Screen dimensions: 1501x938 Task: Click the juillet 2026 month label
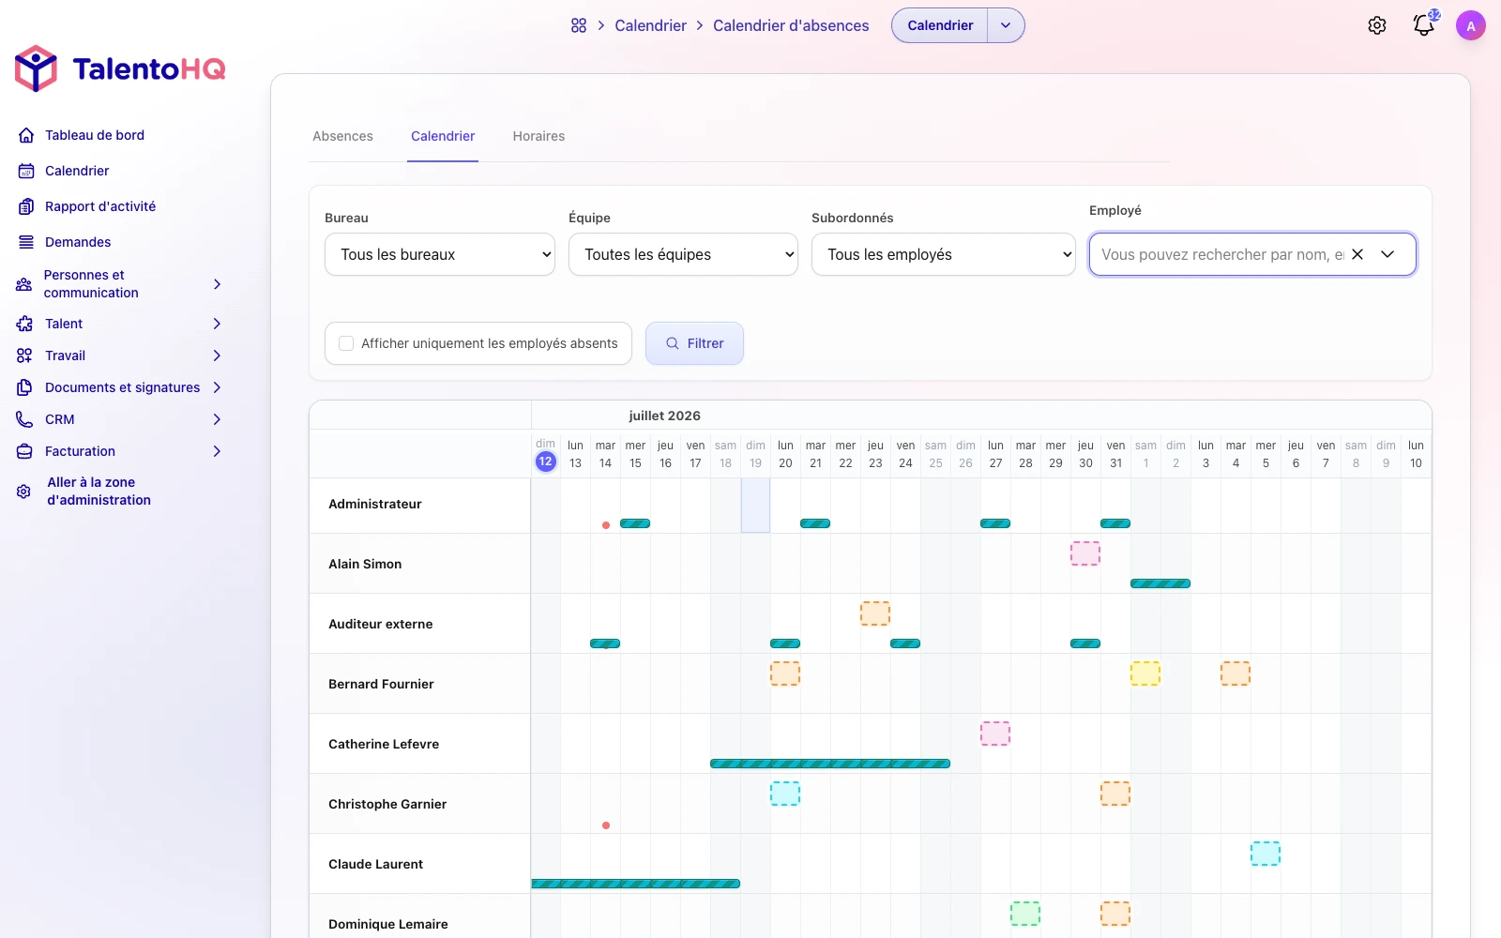(664, 416)
